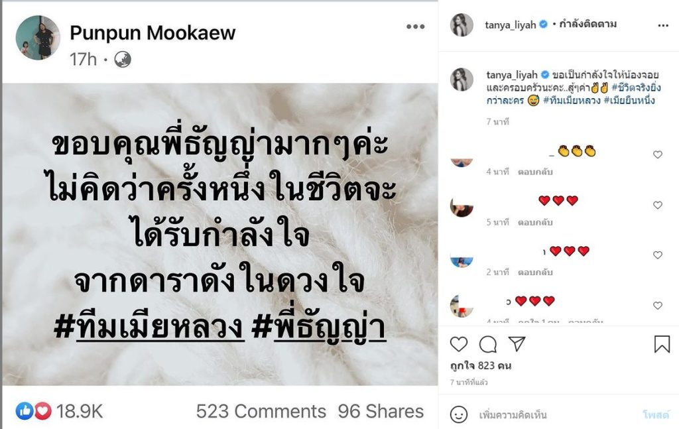Open the 523 Comments link

coord(261,411)
